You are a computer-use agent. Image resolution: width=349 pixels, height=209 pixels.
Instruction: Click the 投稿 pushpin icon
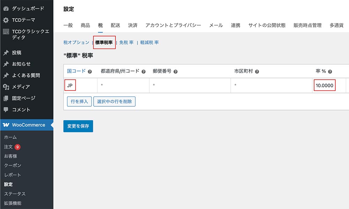click(6, 53)
